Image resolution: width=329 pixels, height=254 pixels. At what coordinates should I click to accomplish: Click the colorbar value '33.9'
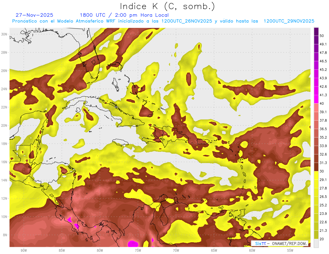tap(323, 146)
